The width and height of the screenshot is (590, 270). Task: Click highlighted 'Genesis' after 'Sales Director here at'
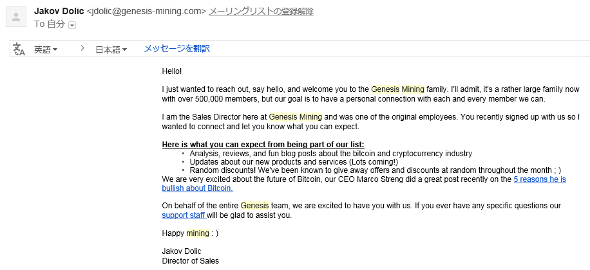coord(283,117)
